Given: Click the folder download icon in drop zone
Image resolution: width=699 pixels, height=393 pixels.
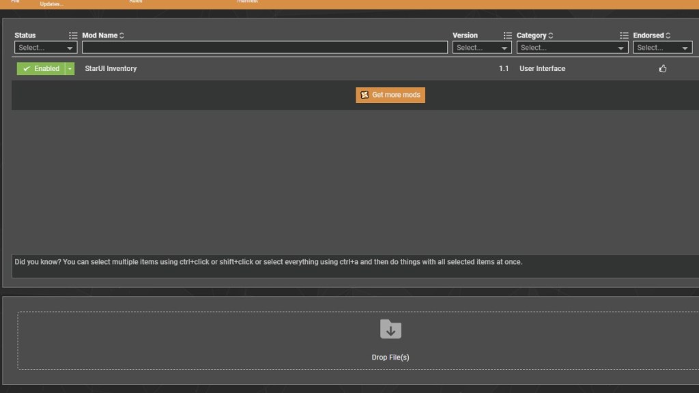Looking at the screenshot, I should 390,330.
